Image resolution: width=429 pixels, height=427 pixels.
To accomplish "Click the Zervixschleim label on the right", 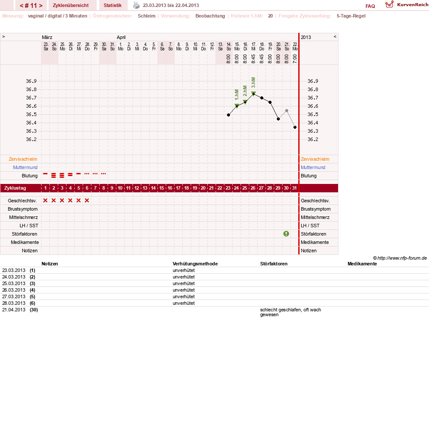I will tap(315, 159).
